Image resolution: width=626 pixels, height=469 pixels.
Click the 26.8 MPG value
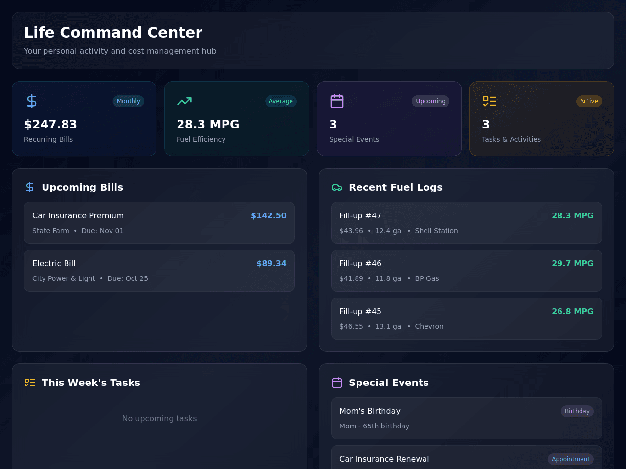(573, 311)
